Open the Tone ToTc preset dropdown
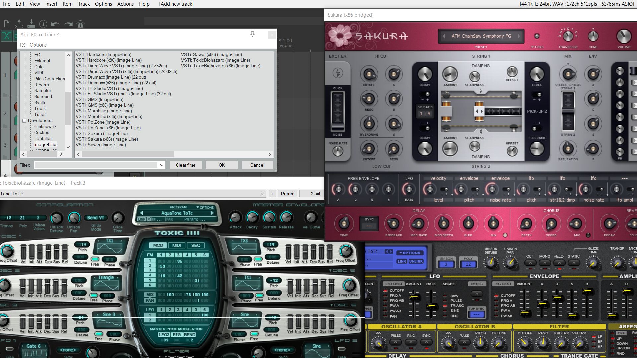This screenshot has width=637, height=358. point(263,194)
